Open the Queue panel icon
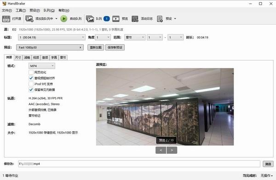 point(90,19)
